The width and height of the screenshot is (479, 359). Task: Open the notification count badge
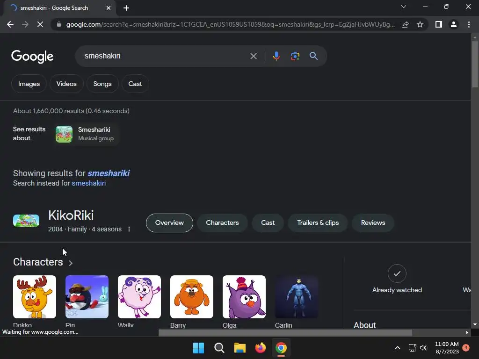click(466, 347)
